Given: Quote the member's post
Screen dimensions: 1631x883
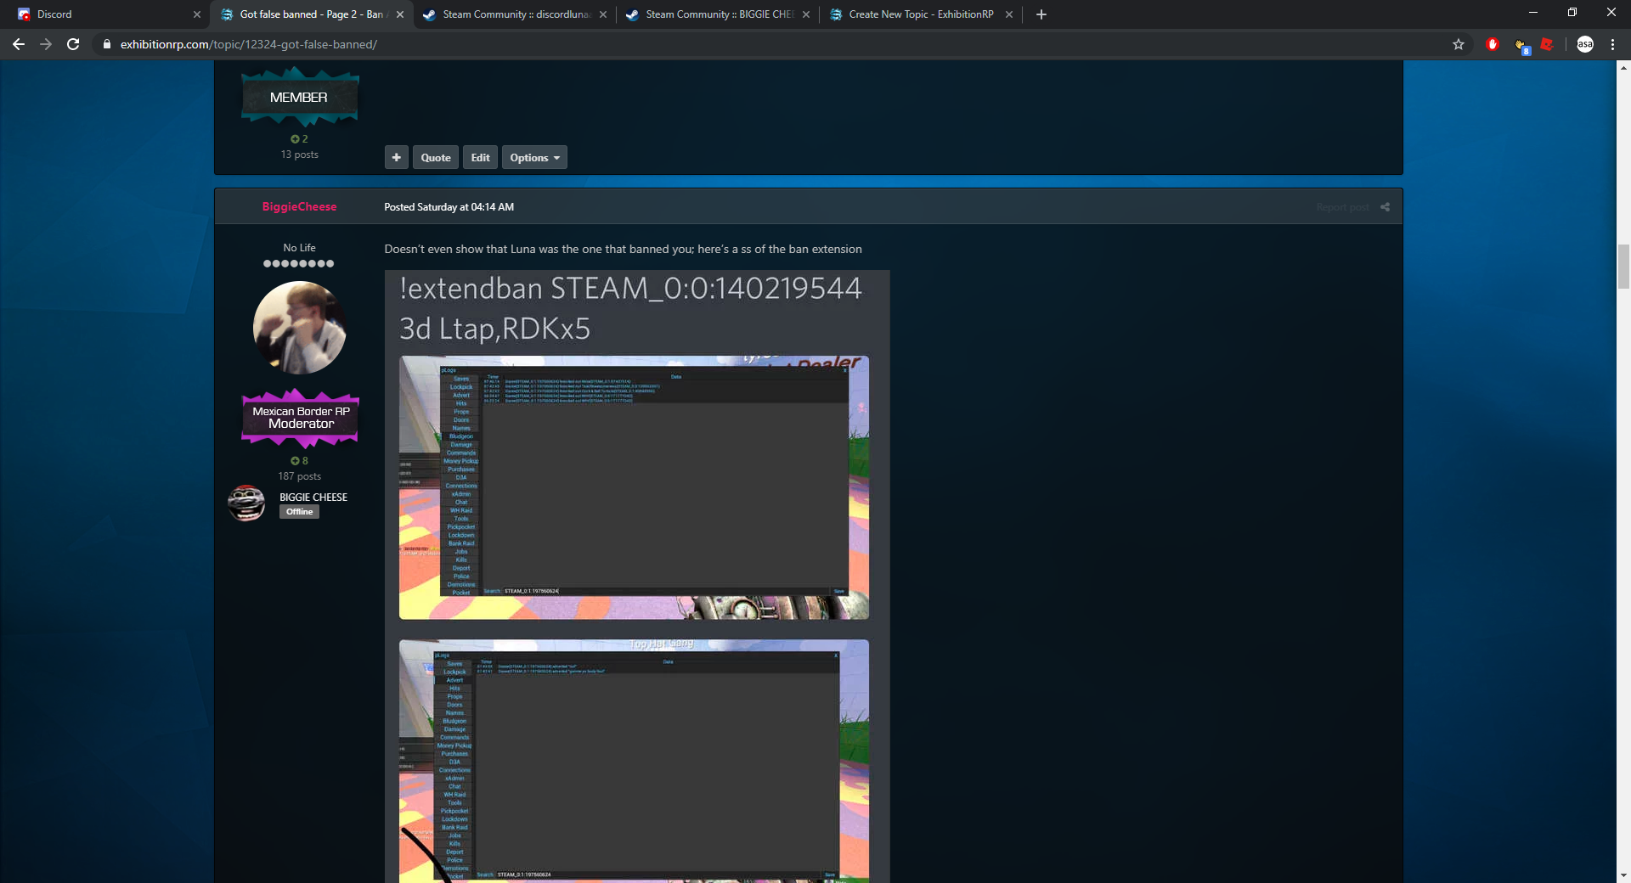Looking at the screenshot, I should 436,157.
